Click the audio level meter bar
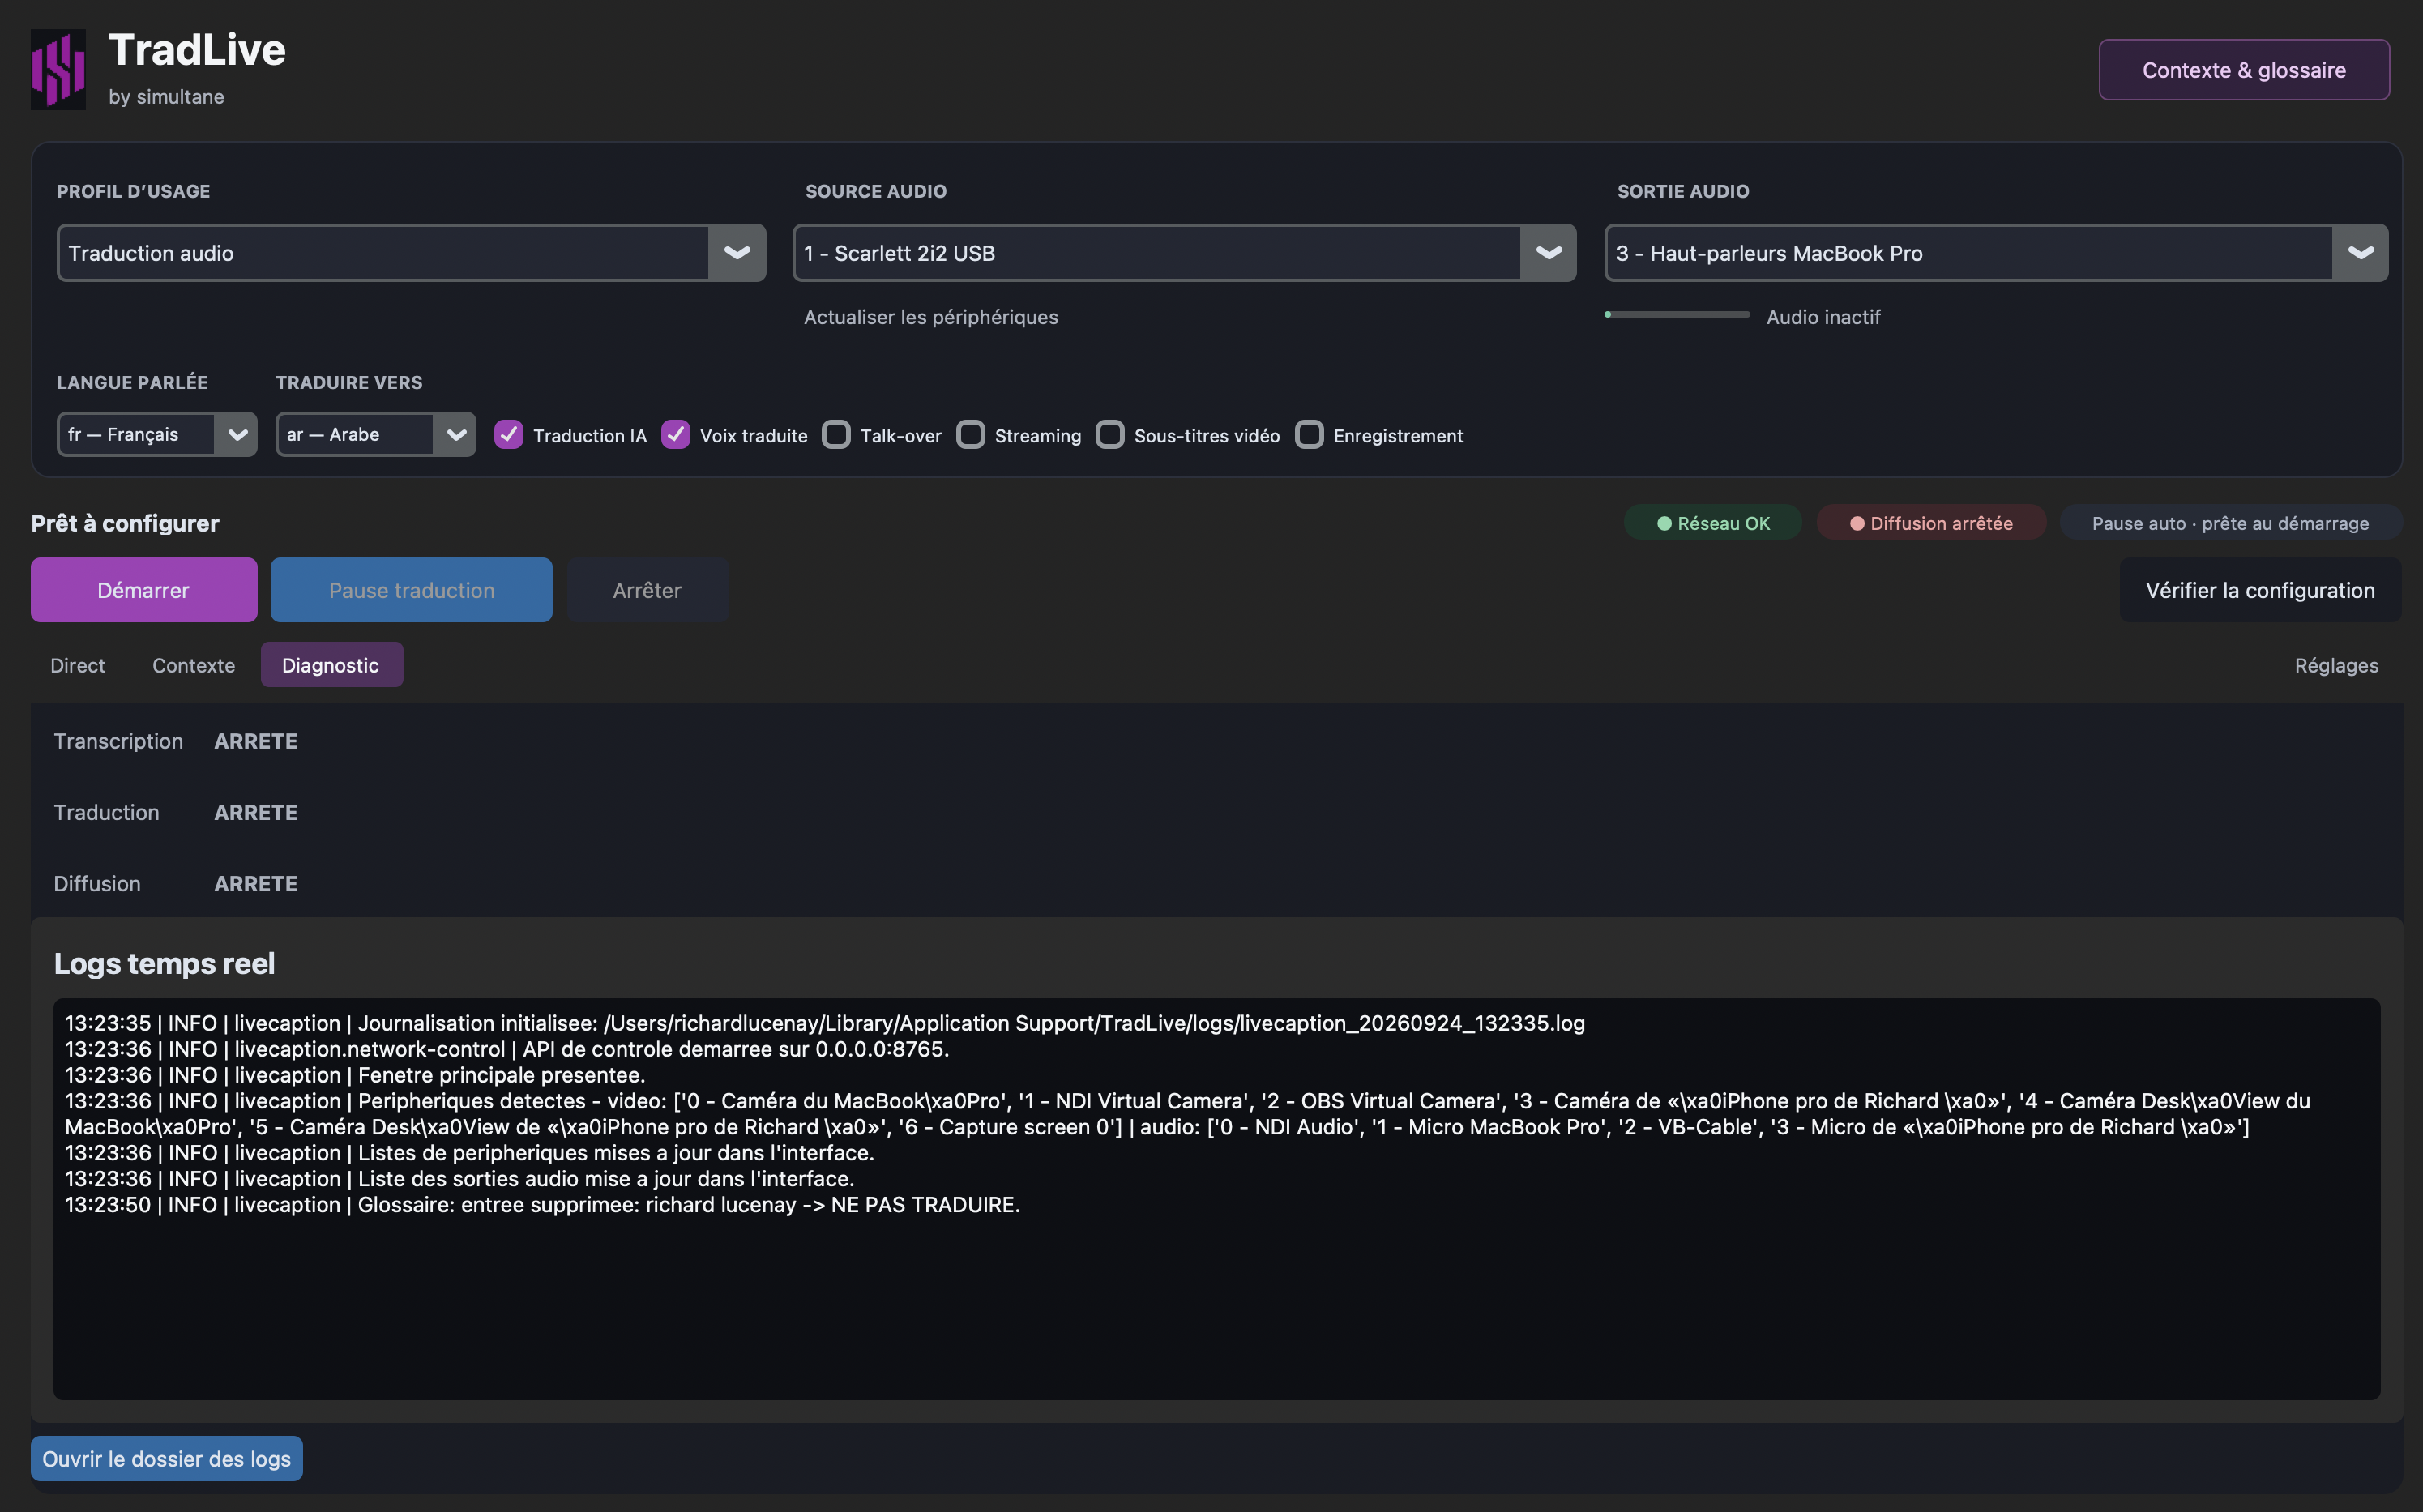This screenshot has width=2423, height=1512. [1677, 315]
